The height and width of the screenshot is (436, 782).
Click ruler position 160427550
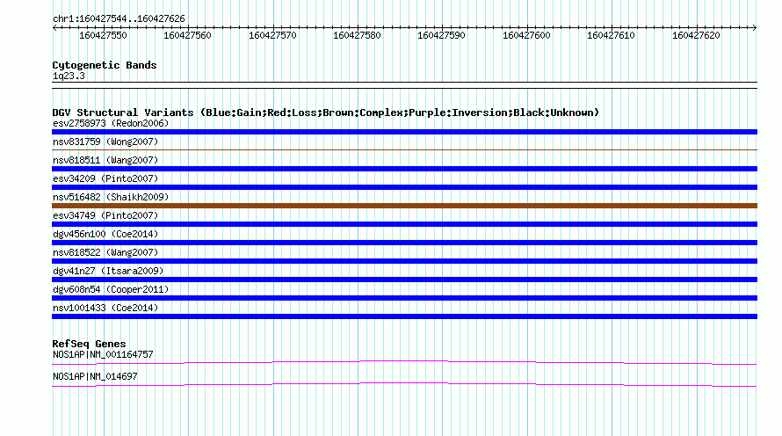103,35
